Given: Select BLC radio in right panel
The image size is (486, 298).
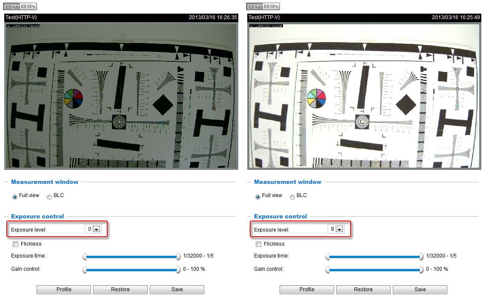Looking at the screenshot, I should click(x=292, y=197).
